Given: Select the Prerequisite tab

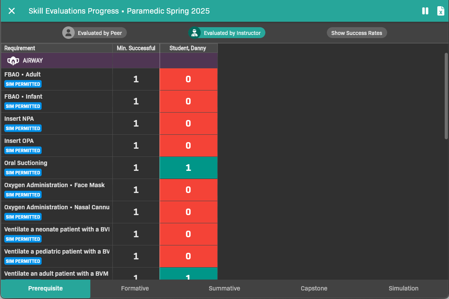Looking at the screenshot, I should (46, 289).
